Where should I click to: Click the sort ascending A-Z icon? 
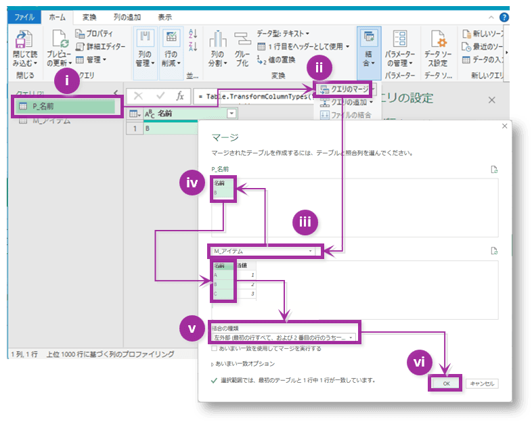click(193, 33)
